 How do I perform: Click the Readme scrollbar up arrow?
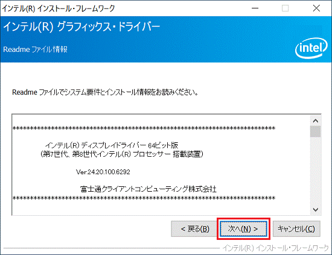(x=316, y=121)
